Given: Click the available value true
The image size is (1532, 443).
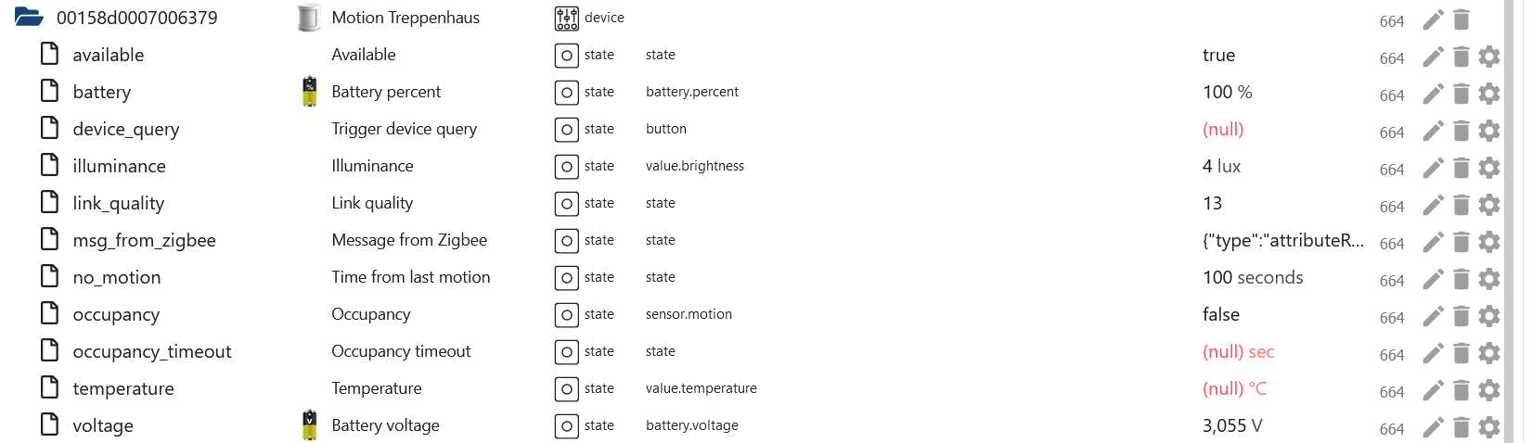Looking at the screenshot, I should coord(1218,55).
